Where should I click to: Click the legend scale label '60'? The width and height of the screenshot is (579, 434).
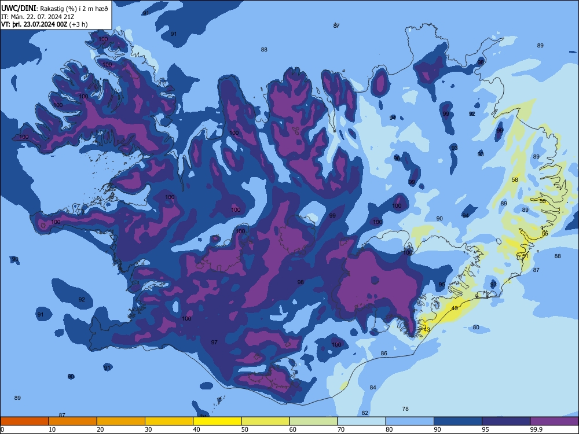click(293, 429)
